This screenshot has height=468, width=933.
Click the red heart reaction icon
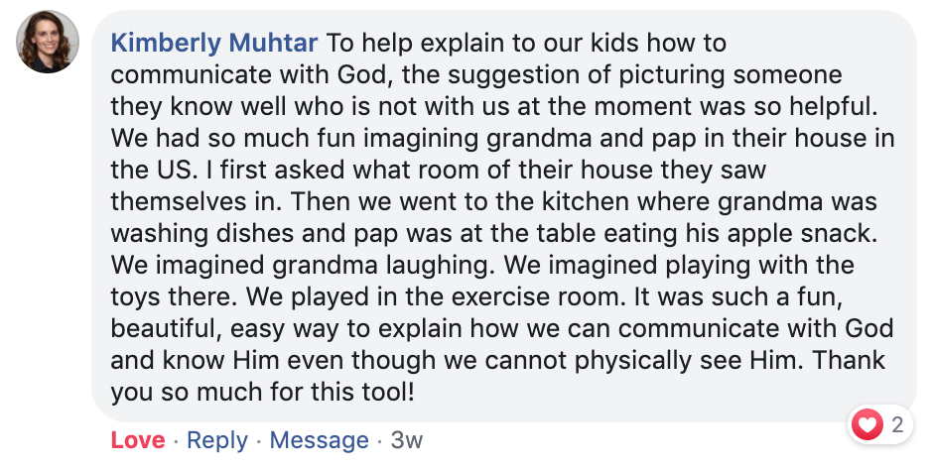point(867,424)
